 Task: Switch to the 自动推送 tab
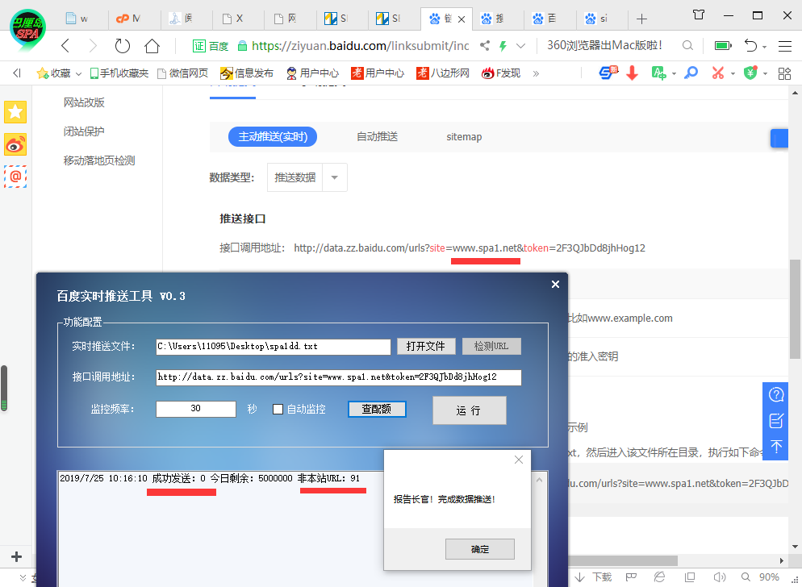pos(377,136)
